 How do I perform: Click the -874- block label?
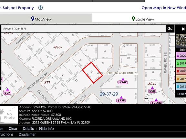pyautogui.click(x=151, y=84)
